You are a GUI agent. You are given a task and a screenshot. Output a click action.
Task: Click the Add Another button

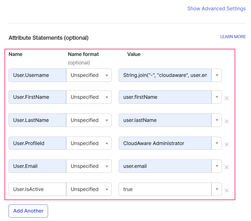click(28, 211)
